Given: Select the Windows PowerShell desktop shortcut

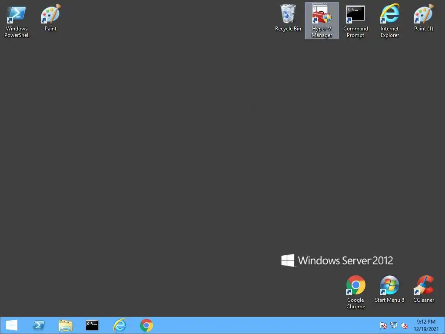Looking at the screenshot, I should [17, 21].
